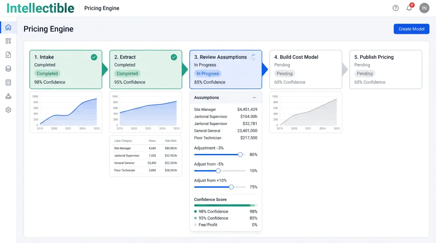Image resolution: width=436 pixels, height=243 pixels.
Task: Click the 80% adjustment value
Action: pyautogui.click(x=253, y=154)
